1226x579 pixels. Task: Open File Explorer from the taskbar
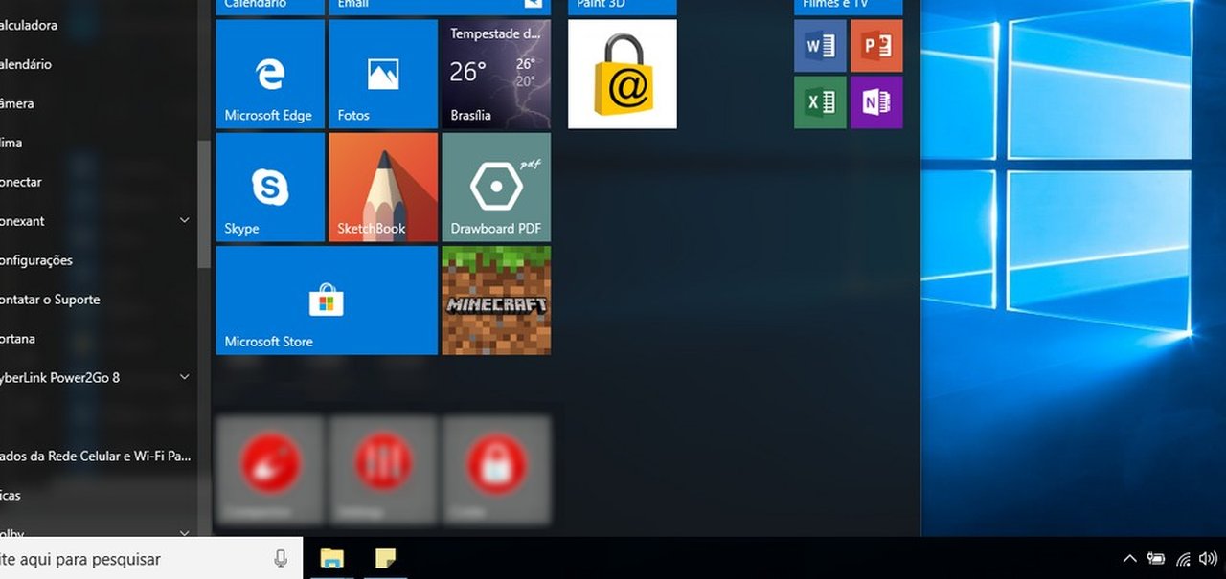331,559
